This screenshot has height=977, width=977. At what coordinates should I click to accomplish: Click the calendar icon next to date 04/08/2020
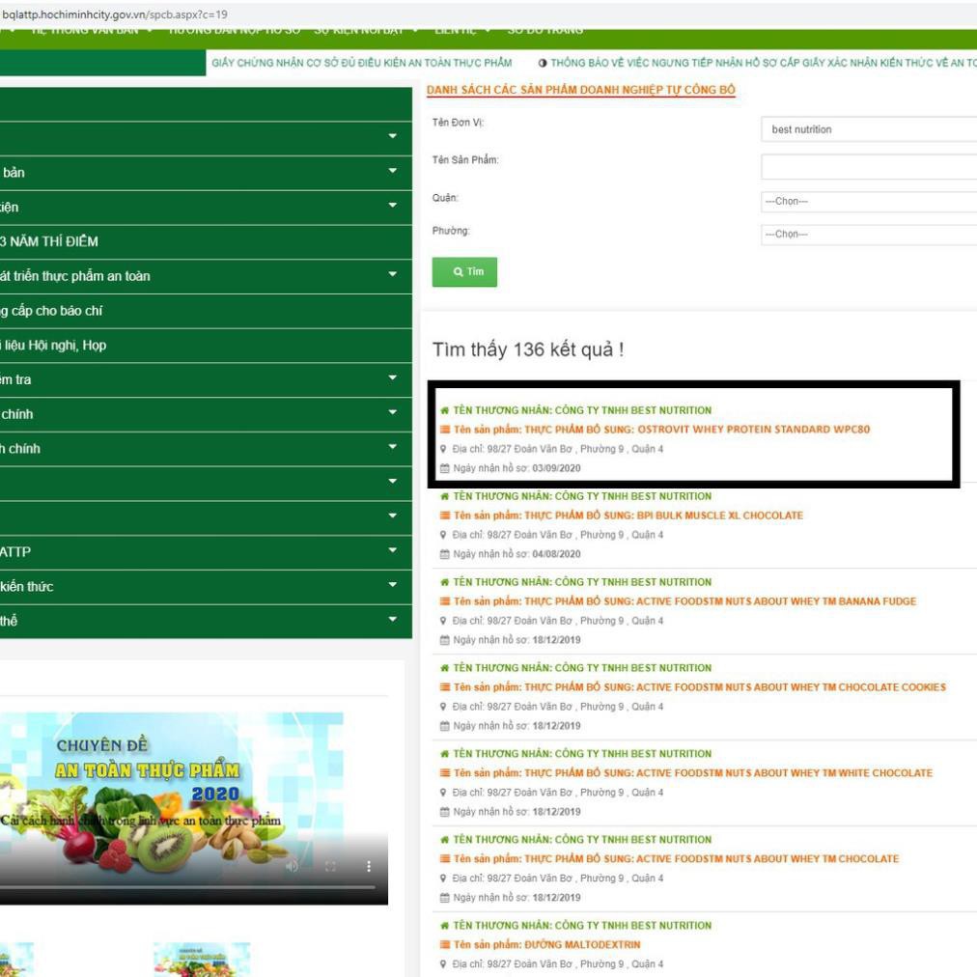click(444, 554)
